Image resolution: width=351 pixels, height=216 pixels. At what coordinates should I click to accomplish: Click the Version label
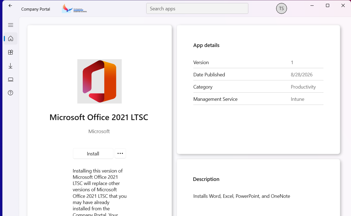[x=201, y=62]
